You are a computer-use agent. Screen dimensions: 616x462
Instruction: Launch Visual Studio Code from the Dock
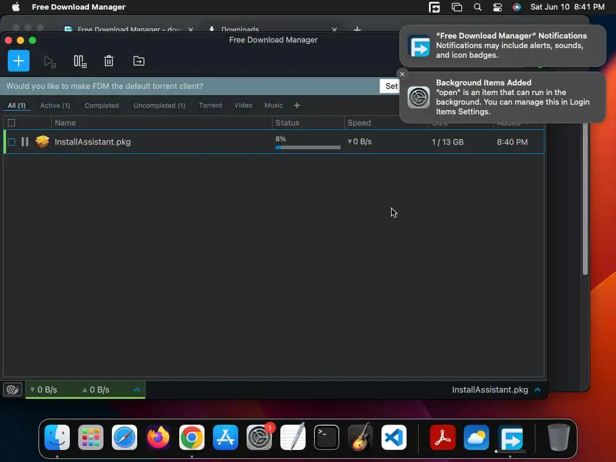(394, 437)
